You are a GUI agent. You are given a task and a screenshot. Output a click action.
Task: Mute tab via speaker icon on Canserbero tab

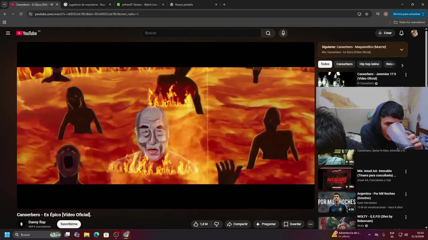point(51,5)
